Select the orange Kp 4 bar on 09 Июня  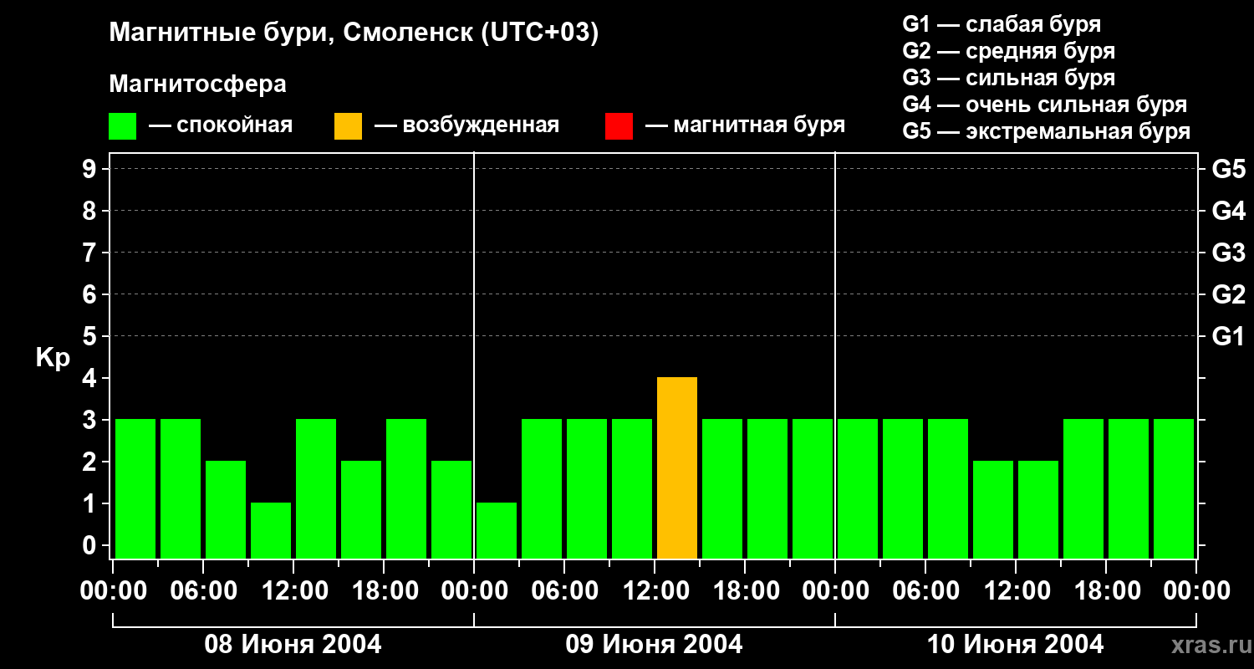677,468
